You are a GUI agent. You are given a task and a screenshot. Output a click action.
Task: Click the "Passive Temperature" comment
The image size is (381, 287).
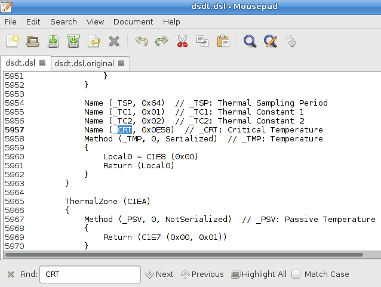tap(330, 219)
